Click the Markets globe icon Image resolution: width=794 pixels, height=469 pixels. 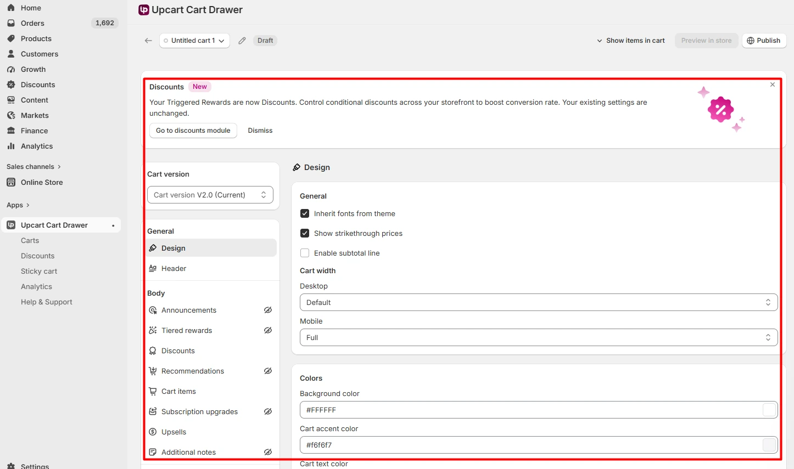coord(11,115)
